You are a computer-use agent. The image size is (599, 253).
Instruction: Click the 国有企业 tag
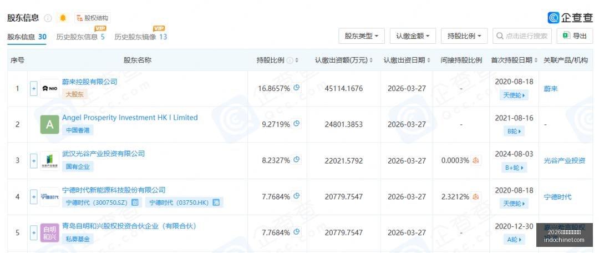pos(78,166)
